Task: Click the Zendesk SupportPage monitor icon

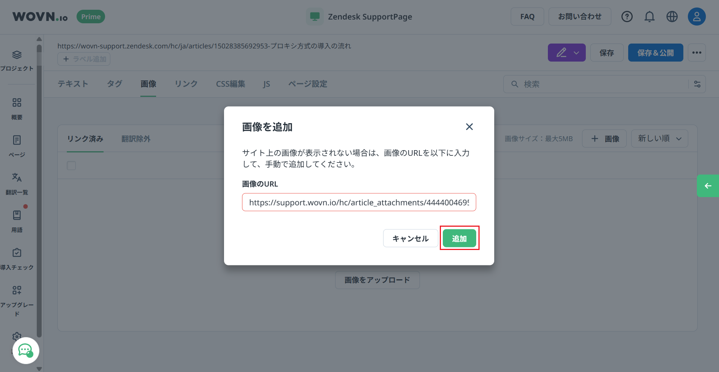Action: [314, 17]
